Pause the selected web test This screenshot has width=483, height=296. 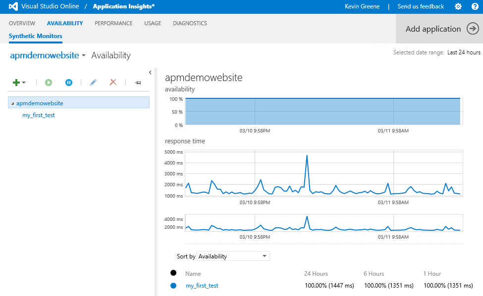click(69, 82)
